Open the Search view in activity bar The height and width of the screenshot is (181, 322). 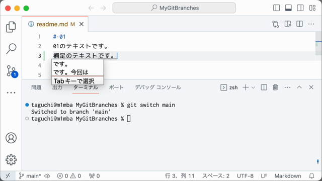pyautogui.click(x=11, y=49)
